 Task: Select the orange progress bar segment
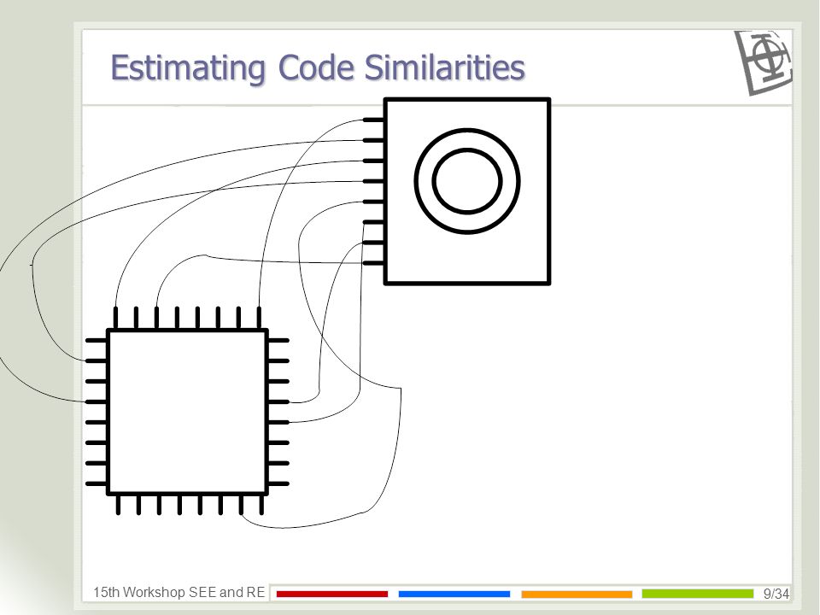(x=577, y=594)
